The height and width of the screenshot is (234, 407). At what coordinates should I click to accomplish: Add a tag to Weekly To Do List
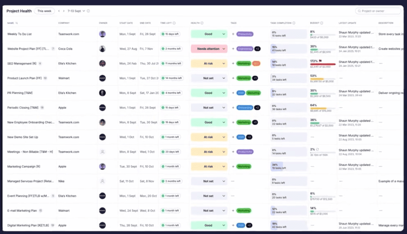(x=233, y=34)
